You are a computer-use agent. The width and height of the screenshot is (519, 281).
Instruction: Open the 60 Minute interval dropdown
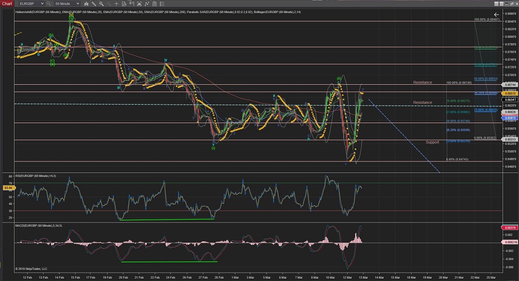click(x=66, y=4)
